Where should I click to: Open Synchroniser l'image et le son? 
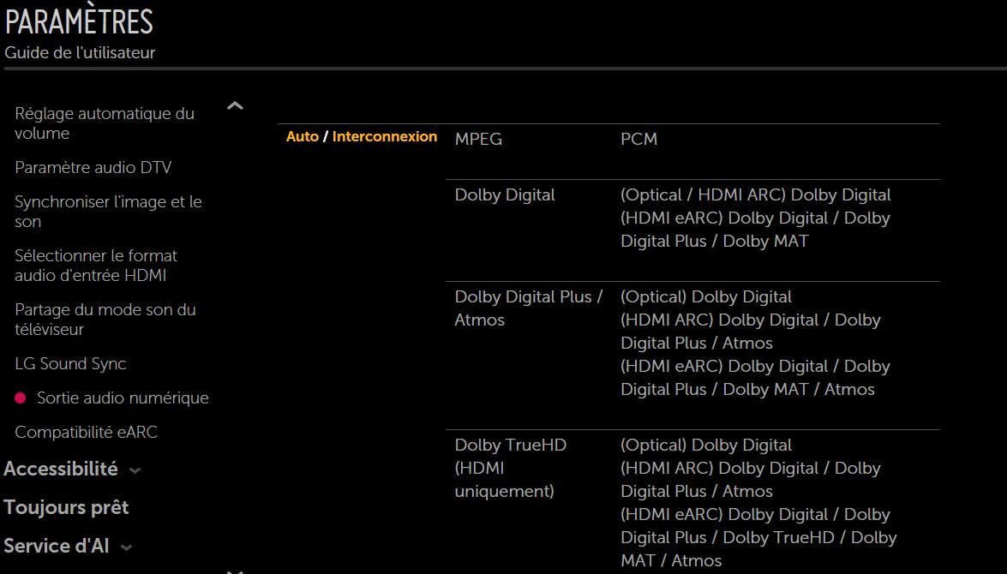(x=108, y=212)
